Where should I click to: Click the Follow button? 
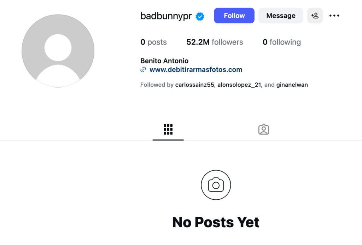pos(234,16)
